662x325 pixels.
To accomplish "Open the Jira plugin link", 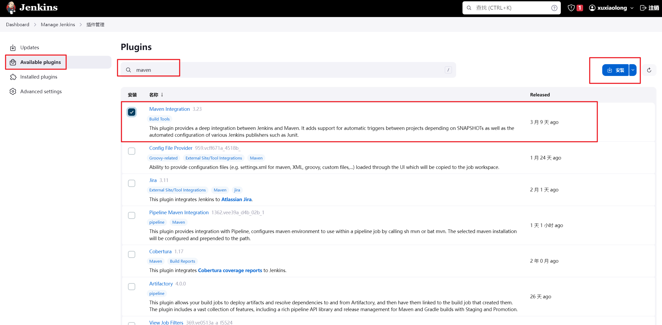I will pyautogui.click(x=153, y=180).
